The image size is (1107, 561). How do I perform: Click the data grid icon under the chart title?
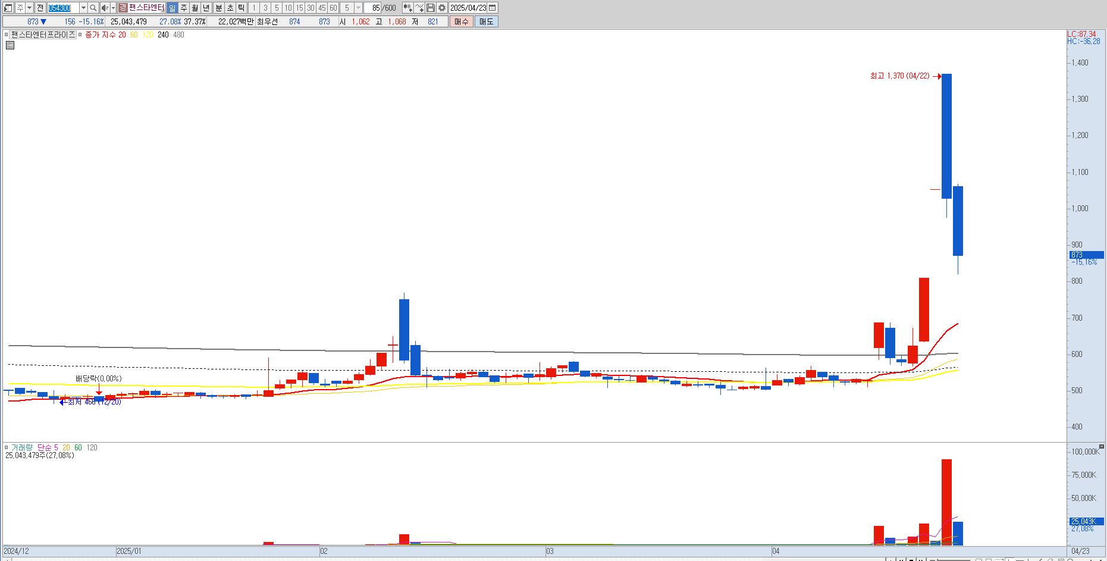coord(10,45)
